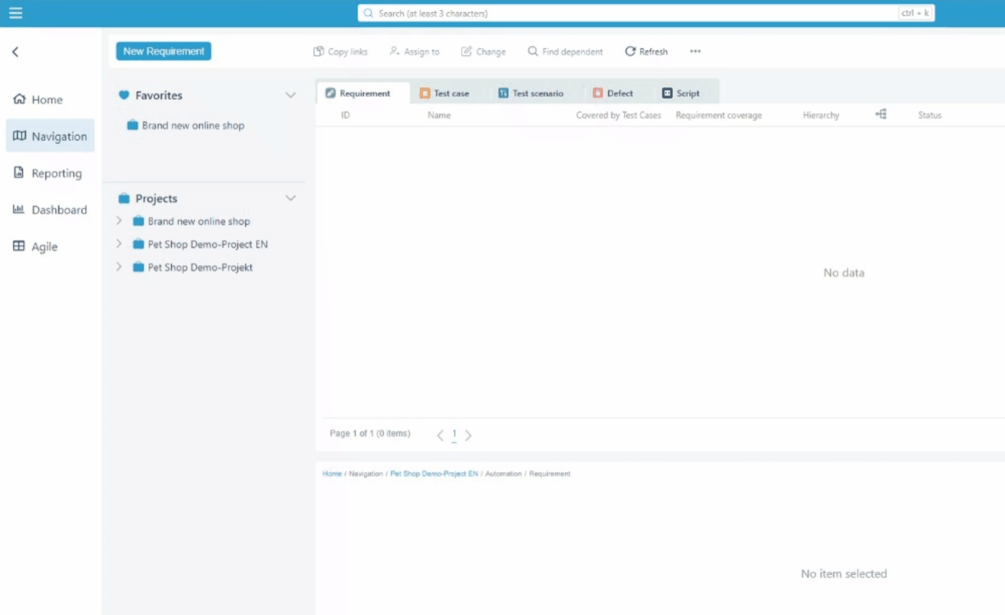Follow the Pet Shop Demo-Project EN breadcrumb link

pyautogui.click(x=434, y=474)
